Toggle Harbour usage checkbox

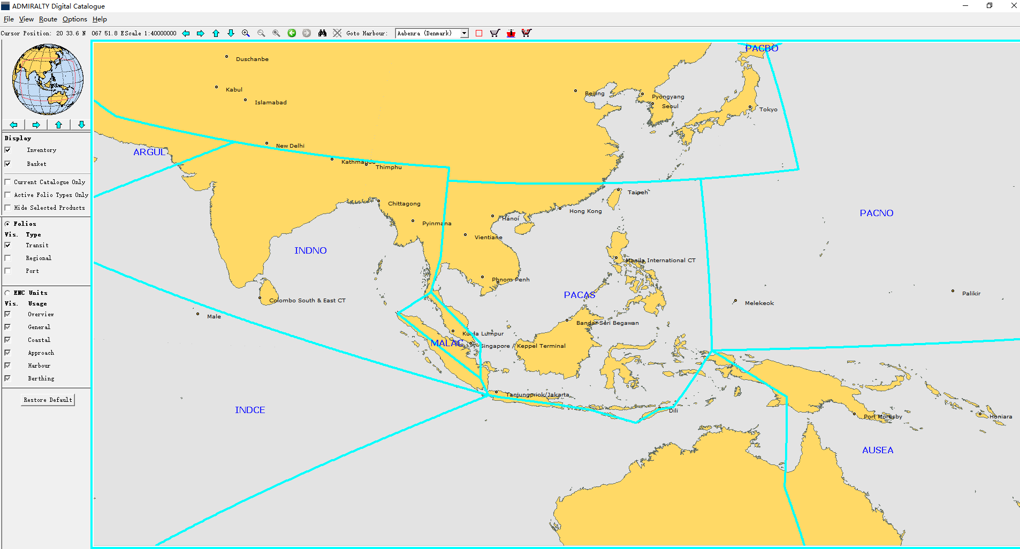point(7,365)
